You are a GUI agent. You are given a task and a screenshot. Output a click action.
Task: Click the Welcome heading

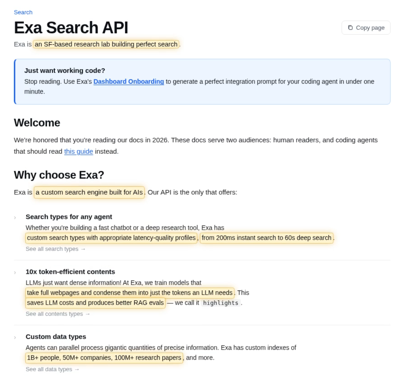click(37, 123)
